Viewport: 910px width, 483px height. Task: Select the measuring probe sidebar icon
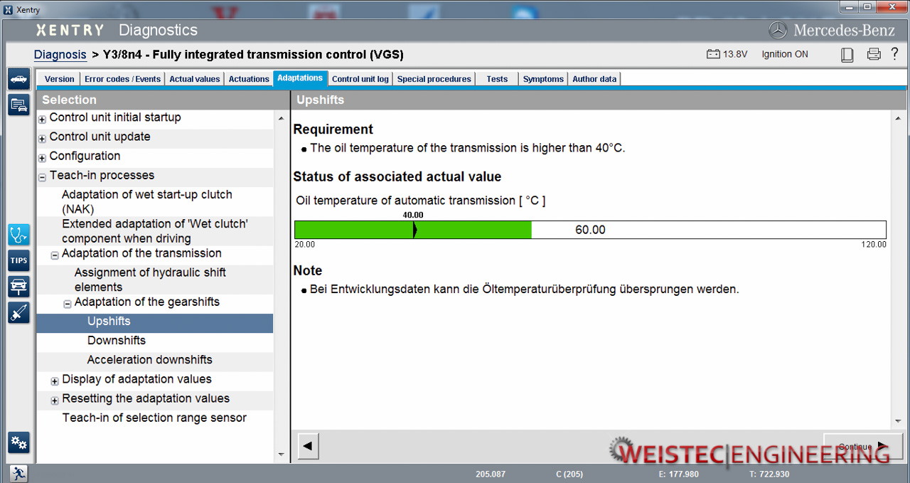[18, 312]
